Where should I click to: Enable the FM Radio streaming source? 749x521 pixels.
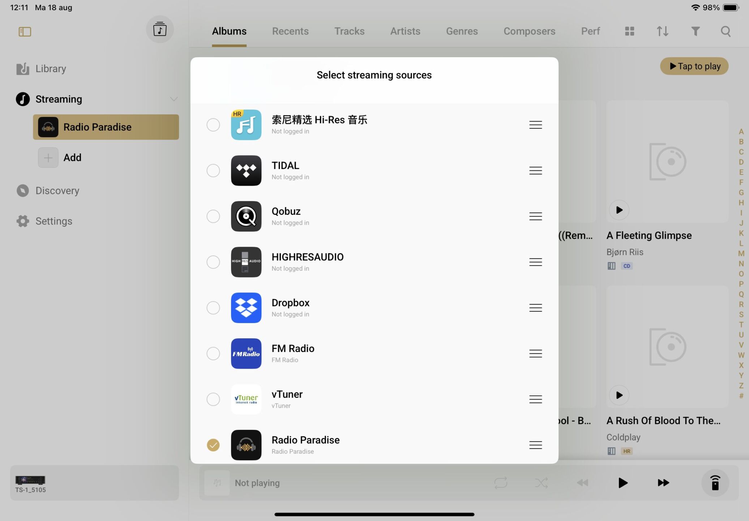click(213, 353)
